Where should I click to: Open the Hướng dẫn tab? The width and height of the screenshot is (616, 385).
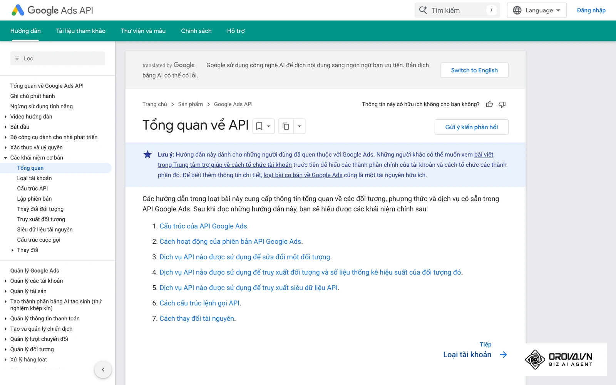click(25, 31)
